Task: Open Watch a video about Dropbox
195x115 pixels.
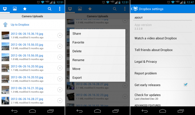Action: coord(163,38)
